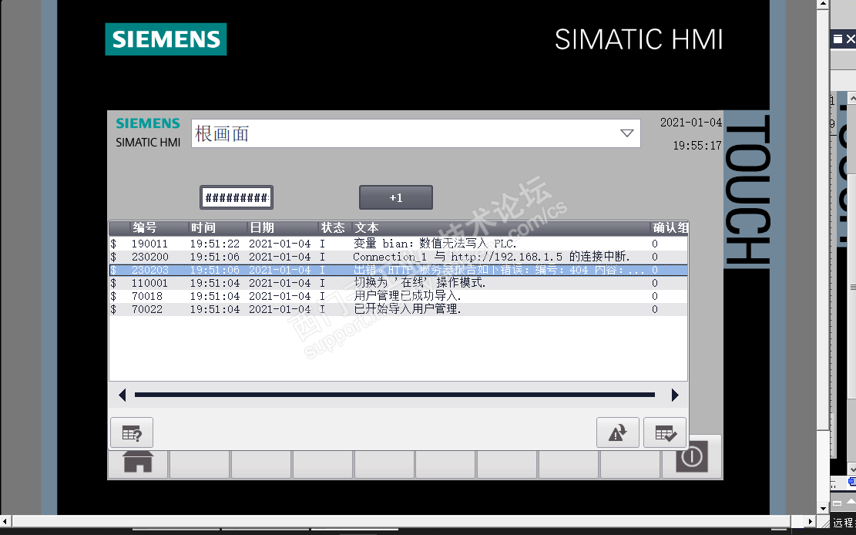
Task: Click the second empty bottom function key
Action: [x=261, y=464]
